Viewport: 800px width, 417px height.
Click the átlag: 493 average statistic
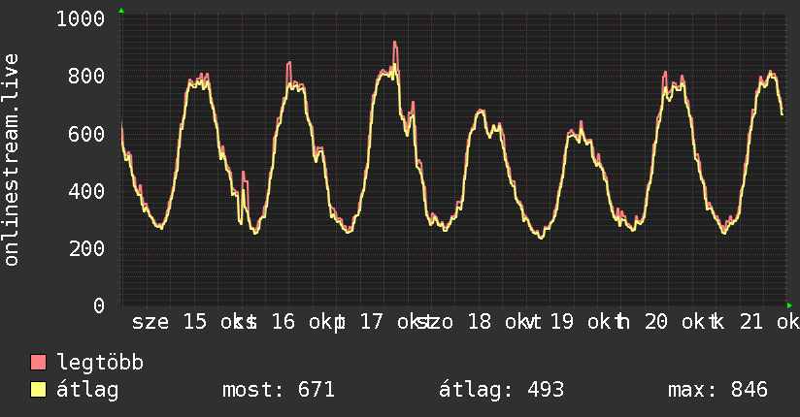coord(502,390)
